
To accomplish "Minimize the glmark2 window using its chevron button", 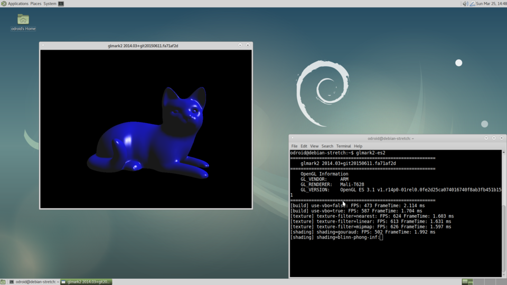I will coord(240,45).
